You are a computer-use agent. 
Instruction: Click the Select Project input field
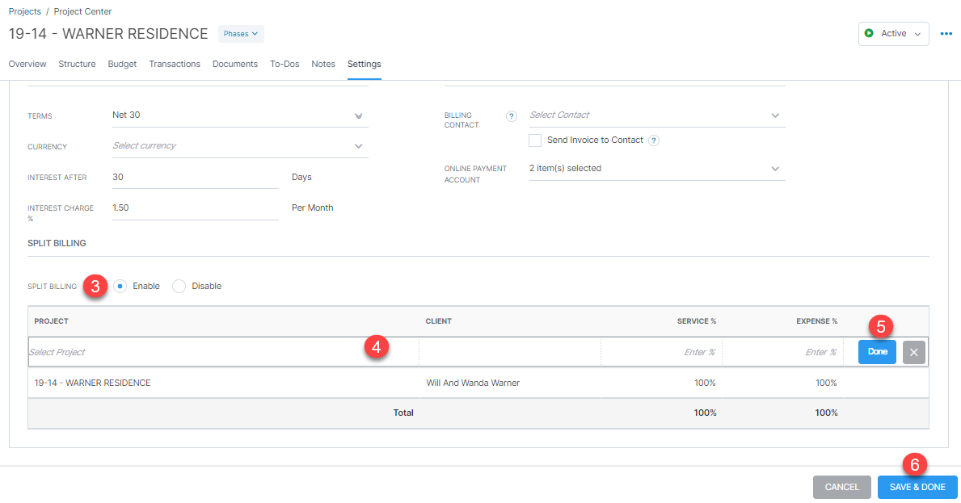click(162, 351)
